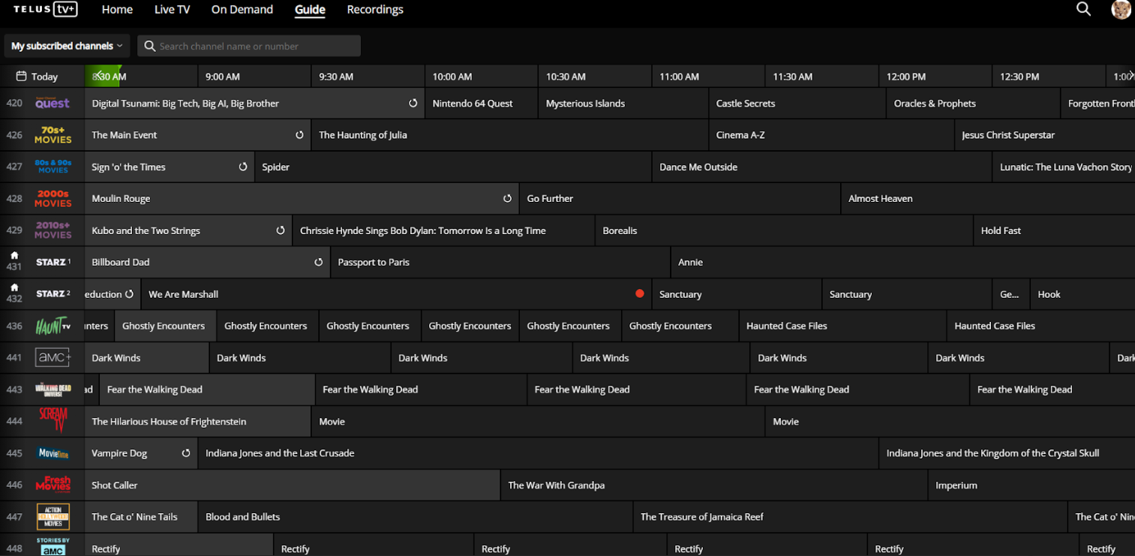Advance the timeline with the right arrow
Screen dimensions: 1135x556
point(1130,74)
